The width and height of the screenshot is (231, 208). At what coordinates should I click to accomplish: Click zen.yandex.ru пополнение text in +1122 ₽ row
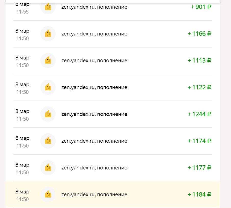(94, 87)
